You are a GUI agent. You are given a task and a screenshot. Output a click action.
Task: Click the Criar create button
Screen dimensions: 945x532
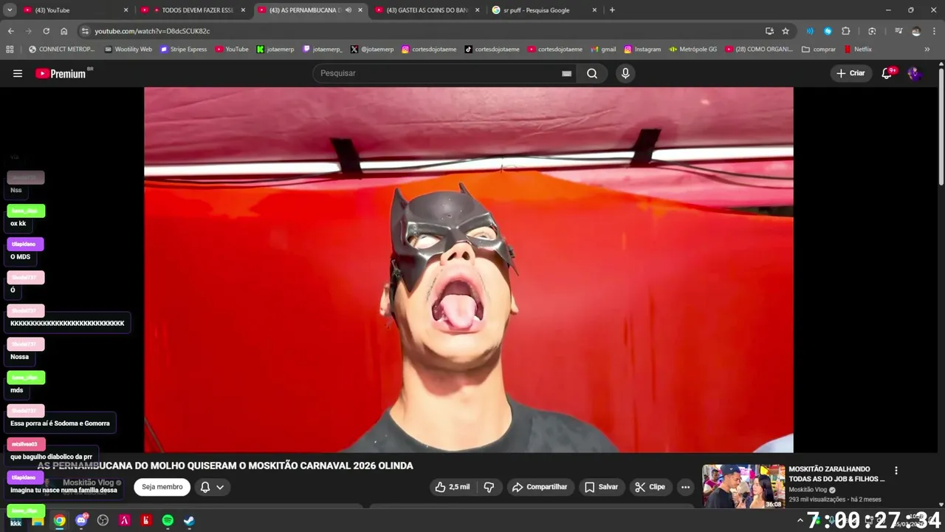tap(850, 73)
